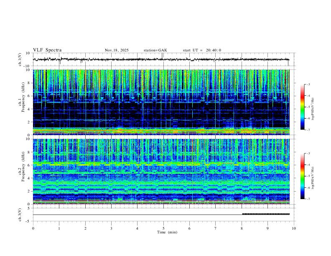Viewport: 331px width, 256px height.
Task: Click the '-5' label on upper colorbar
Action: pyautogui.click(x=308, y=107)
